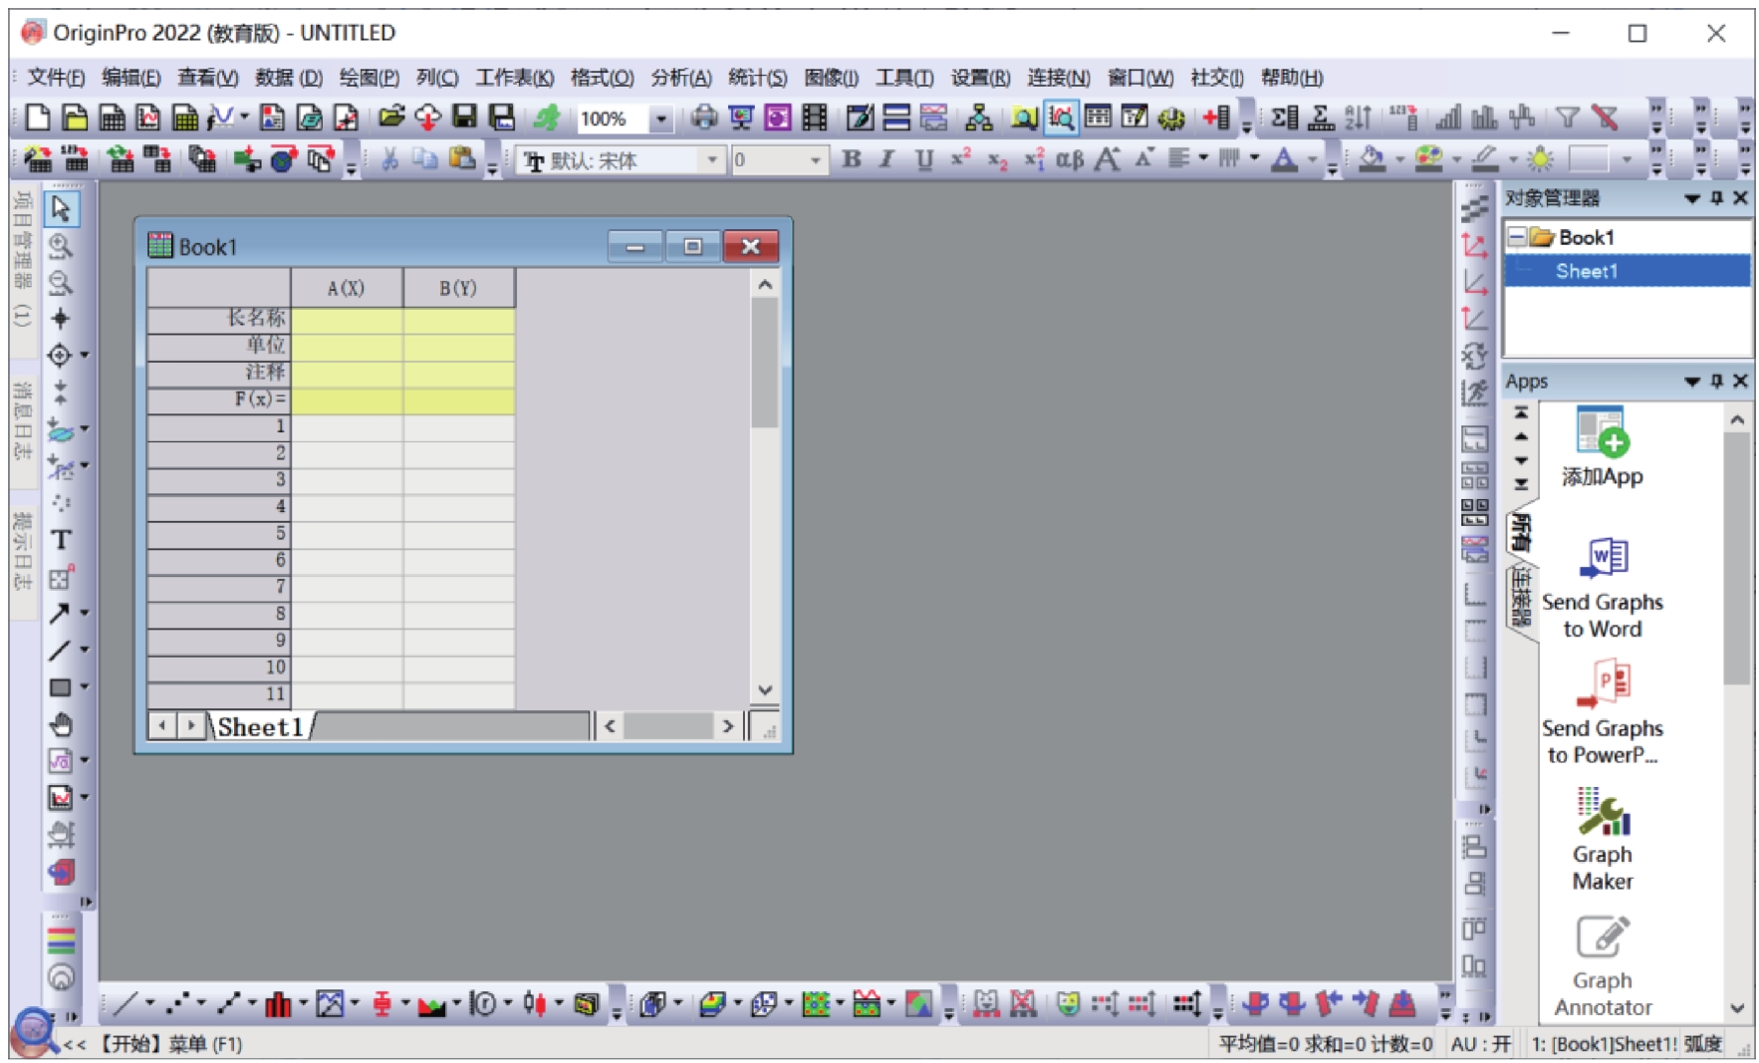This screenshot has width=1759, height=1063.
Task: Select the Zoom In tool
Action: [x=61, y=246]
